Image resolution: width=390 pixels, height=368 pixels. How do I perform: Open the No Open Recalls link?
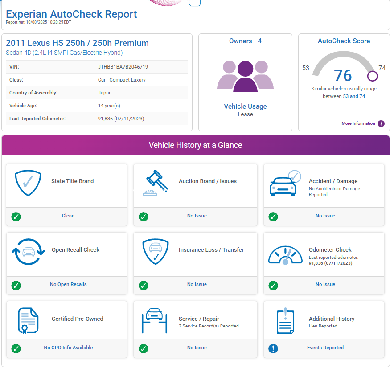tap(68, 284)
